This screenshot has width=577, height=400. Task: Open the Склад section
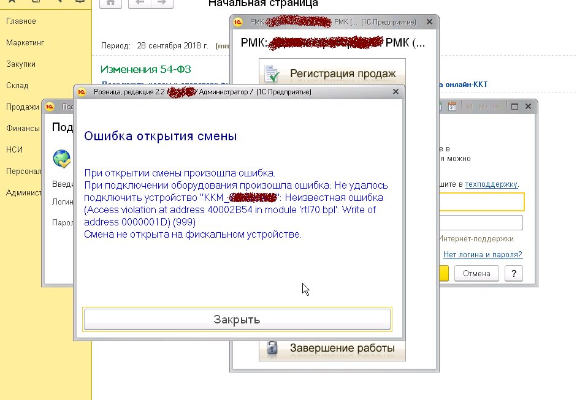[17, 85]
